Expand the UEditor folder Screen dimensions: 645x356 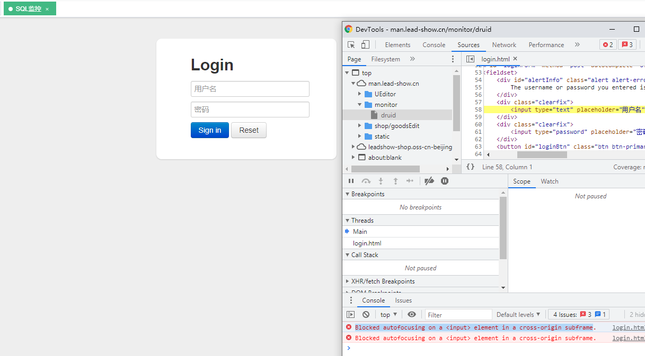(360, 94)
